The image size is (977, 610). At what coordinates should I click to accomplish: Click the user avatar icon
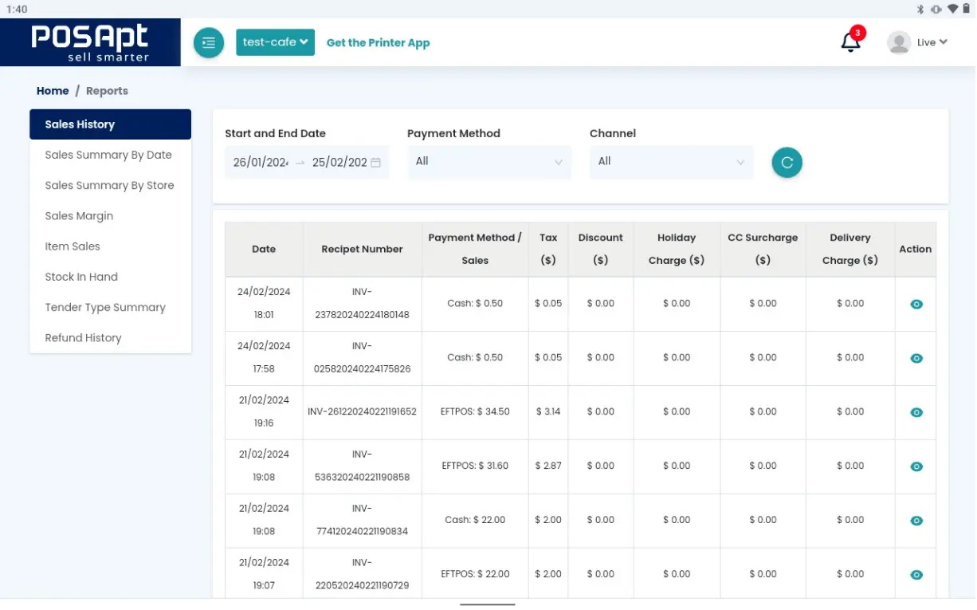[899, 42]
